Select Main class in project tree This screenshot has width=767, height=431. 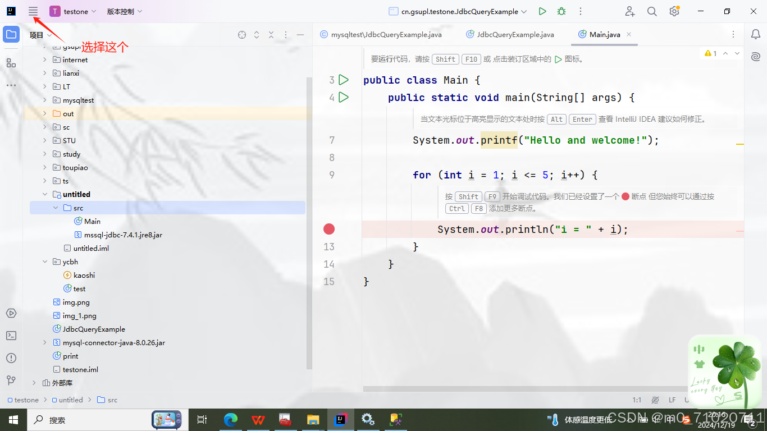pyautogui.click(x=87, y=221)
